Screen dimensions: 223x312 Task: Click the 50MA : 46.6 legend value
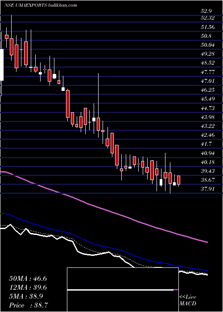(28, 279)
